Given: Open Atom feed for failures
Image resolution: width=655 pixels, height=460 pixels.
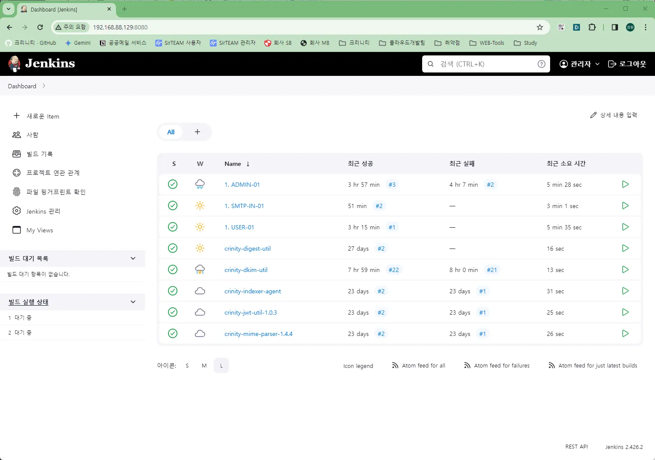Looking at the screenshot, I should click(x=497, y=366).
